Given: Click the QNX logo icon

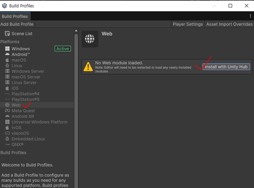Looking at the screenshot, I should coord(7,144).
